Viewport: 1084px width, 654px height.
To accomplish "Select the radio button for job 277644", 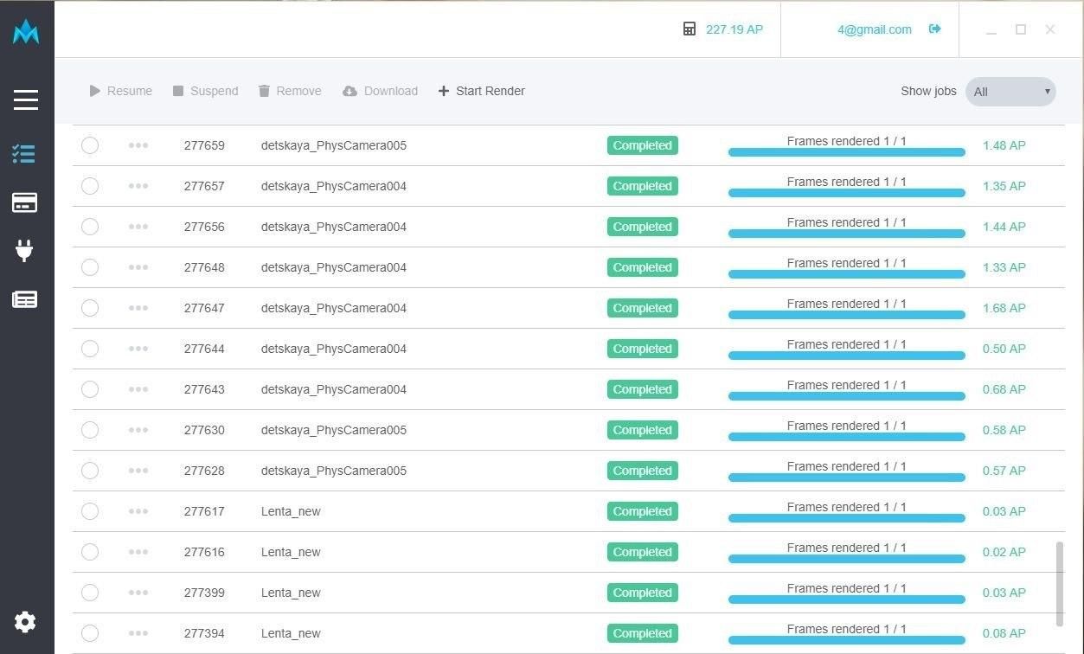I will [90, 349].
